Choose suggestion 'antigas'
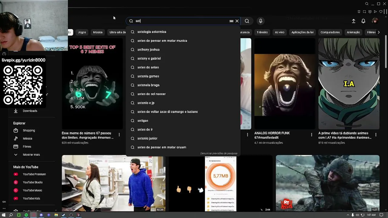 [x=183, y=121]
